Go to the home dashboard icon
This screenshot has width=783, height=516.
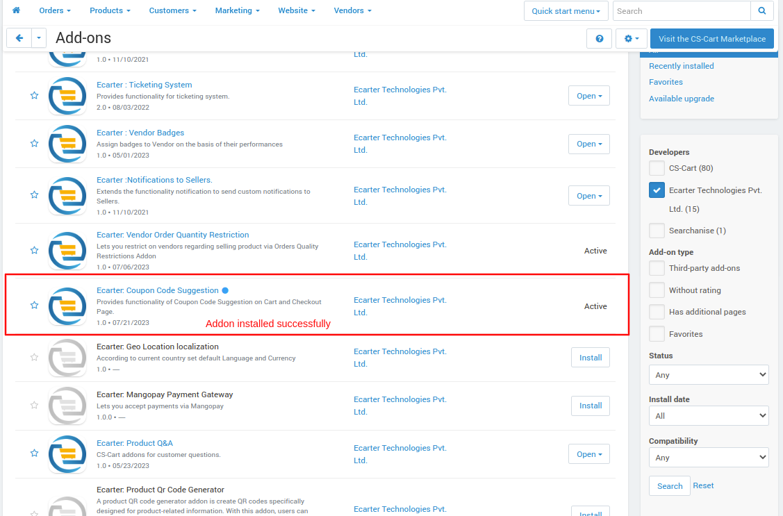click(16, 10)
